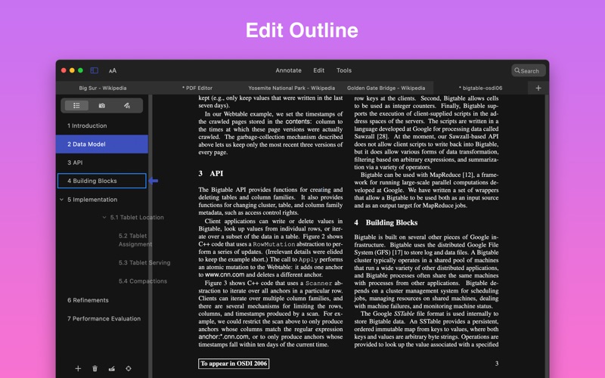Add a new outline item with plus

tap(78, 369)
